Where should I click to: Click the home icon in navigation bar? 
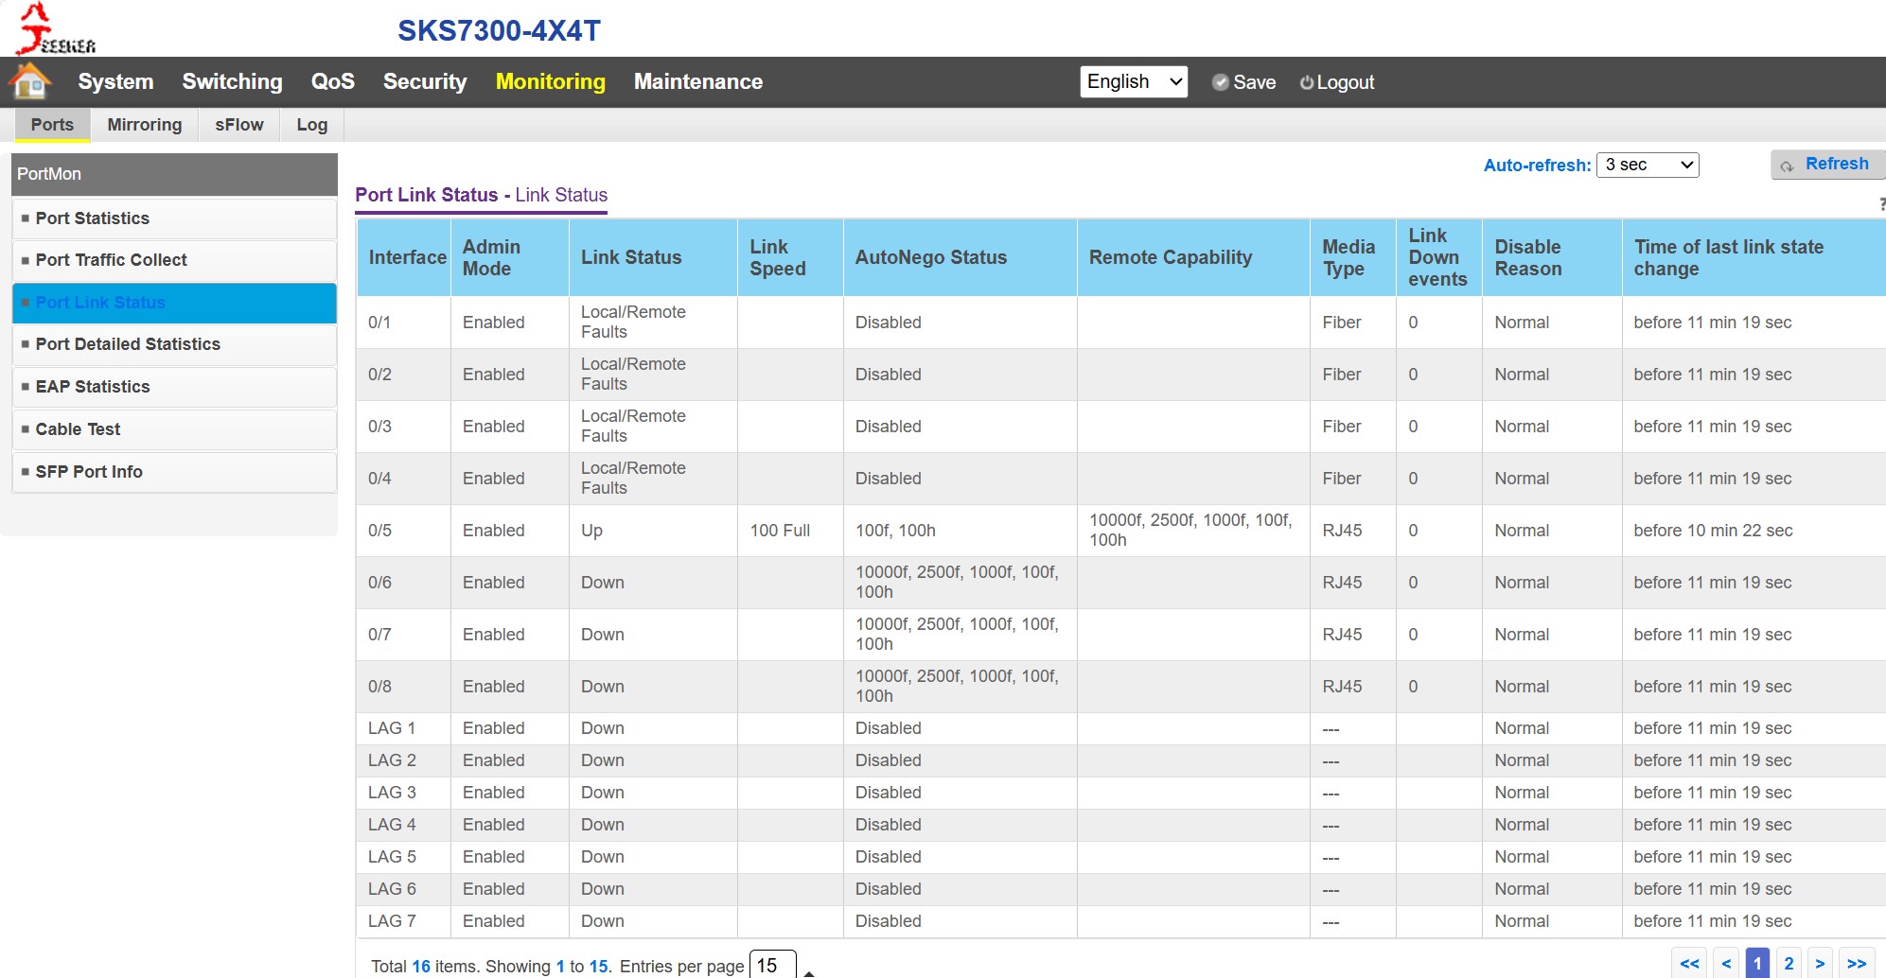[x=30, y=81]
